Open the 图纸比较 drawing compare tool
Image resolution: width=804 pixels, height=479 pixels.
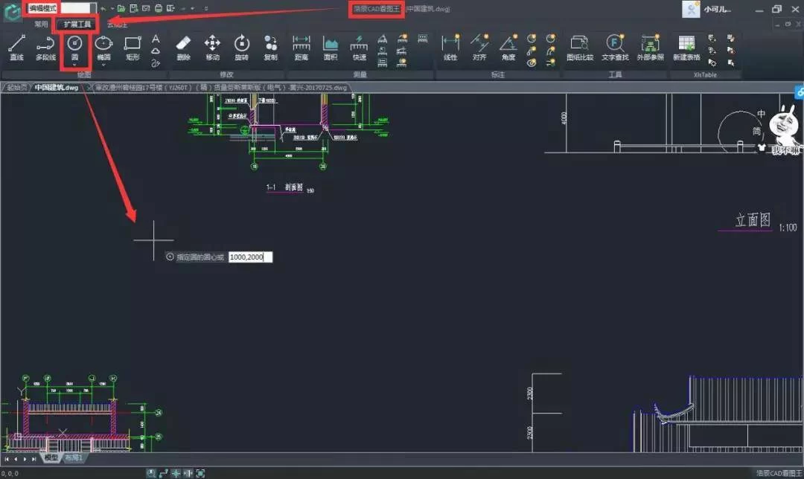tap(579, 48)
